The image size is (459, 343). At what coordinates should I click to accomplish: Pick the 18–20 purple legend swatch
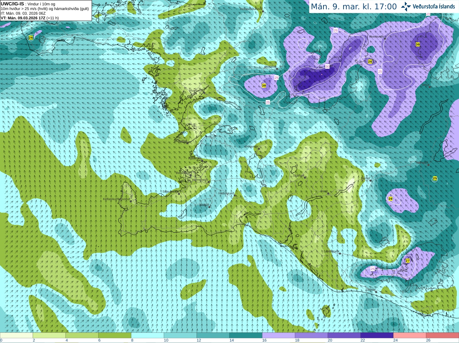tap(311, 335)
